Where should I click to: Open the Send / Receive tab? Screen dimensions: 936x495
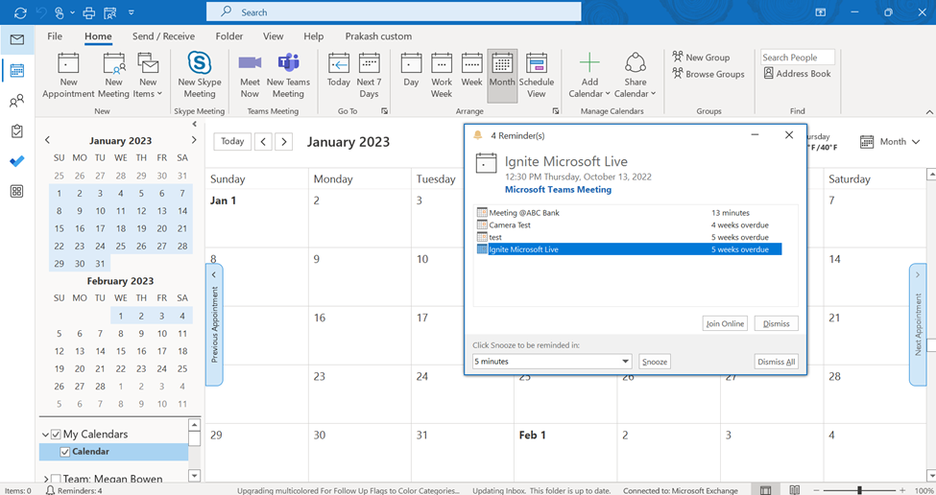163,36
